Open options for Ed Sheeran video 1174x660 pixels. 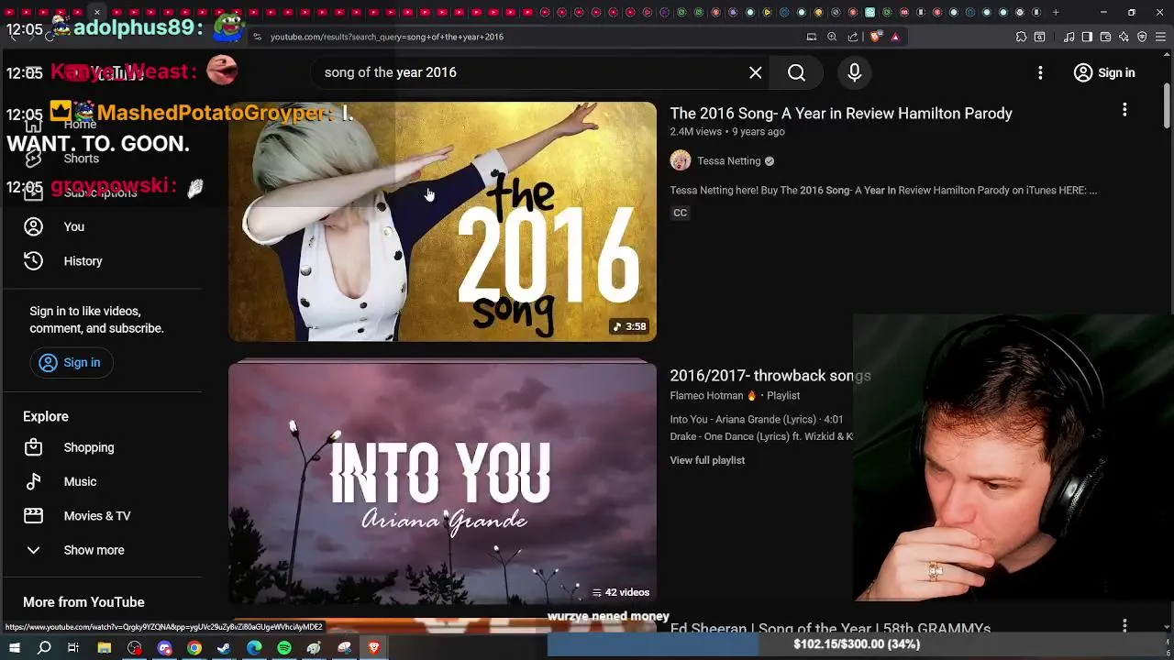[1124, 625]
